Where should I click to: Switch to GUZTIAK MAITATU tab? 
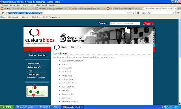[17, 9]
